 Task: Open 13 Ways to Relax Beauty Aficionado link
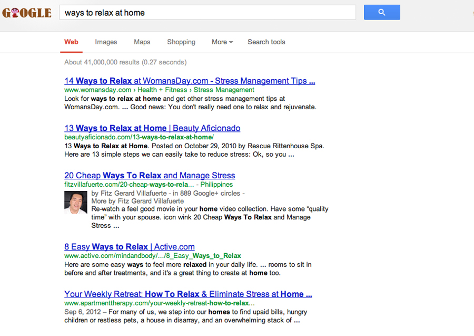coord(152,128)
